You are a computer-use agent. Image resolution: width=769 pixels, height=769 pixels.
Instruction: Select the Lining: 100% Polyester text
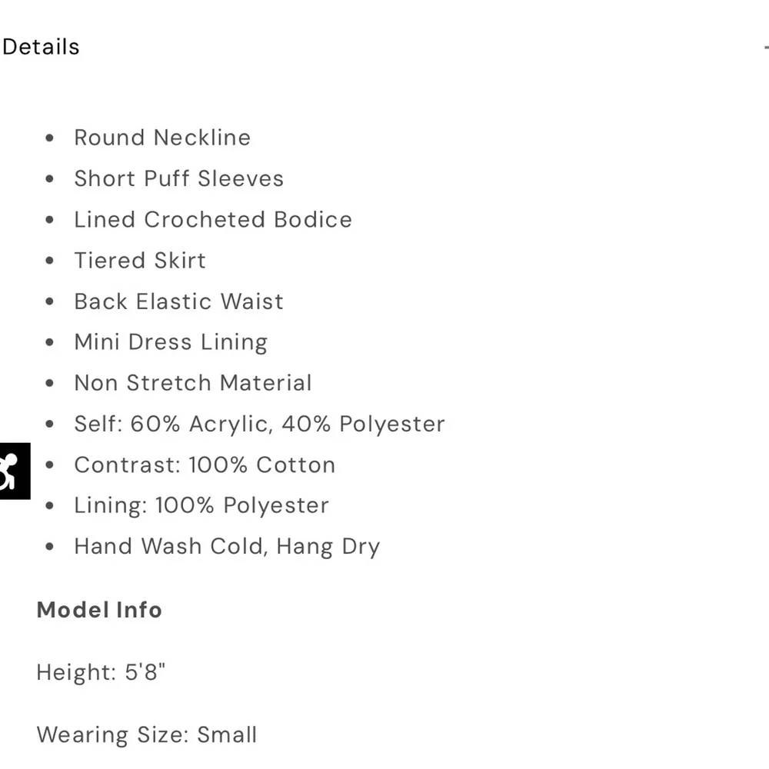point(201,505)
